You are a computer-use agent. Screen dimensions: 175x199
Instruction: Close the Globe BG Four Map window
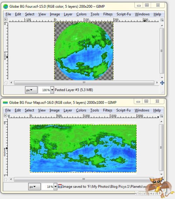157,101
